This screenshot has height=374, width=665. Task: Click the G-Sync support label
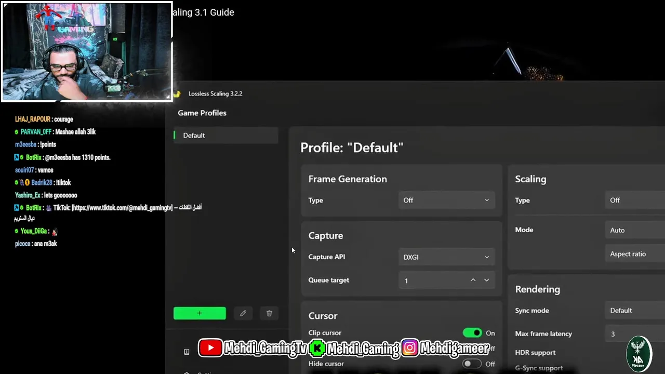pyautogui.click(x=539, y=368)
